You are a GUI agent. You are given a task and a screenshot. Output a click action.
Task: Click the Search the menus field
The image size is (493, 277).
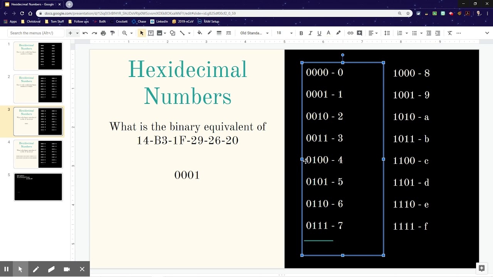pos(35,33)
